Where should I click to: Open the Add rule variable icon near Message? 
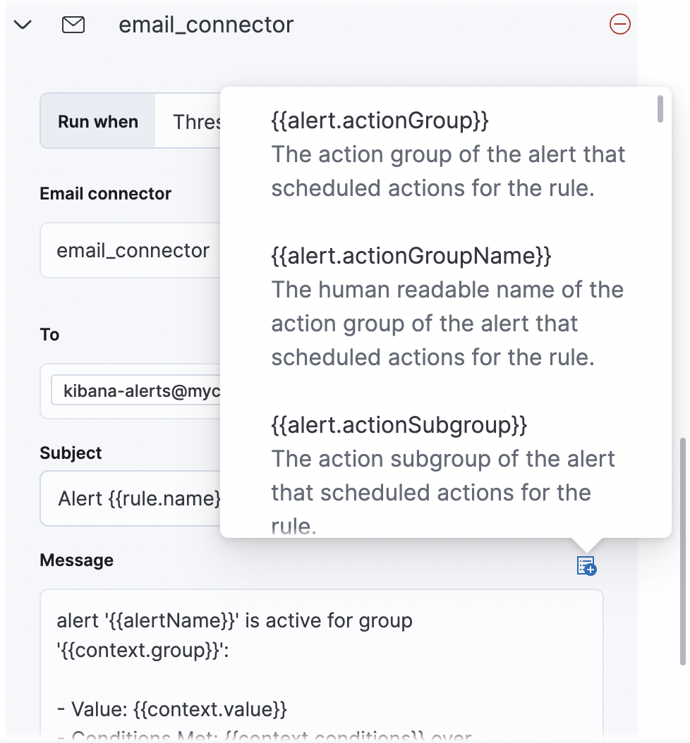[585, 566]
